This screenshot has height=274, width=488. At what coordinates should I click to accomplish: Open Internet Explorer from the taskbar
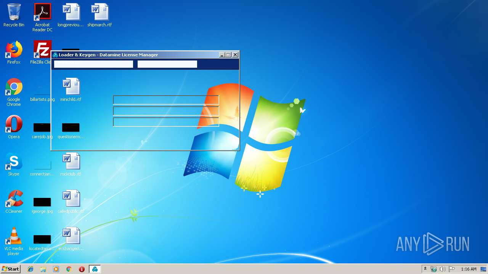[30, 269]
